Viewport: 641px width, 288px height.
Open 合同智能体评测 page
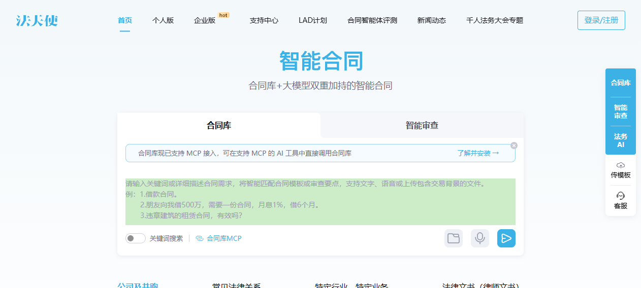tap(372, 20)
